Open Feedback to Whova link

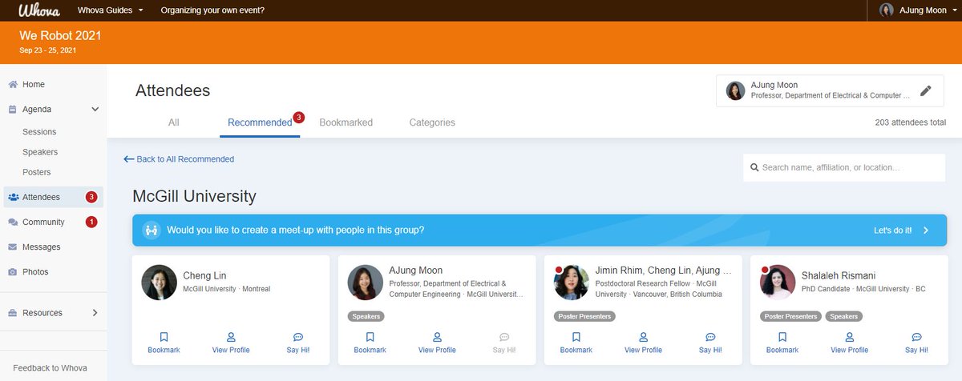[50, 368]
